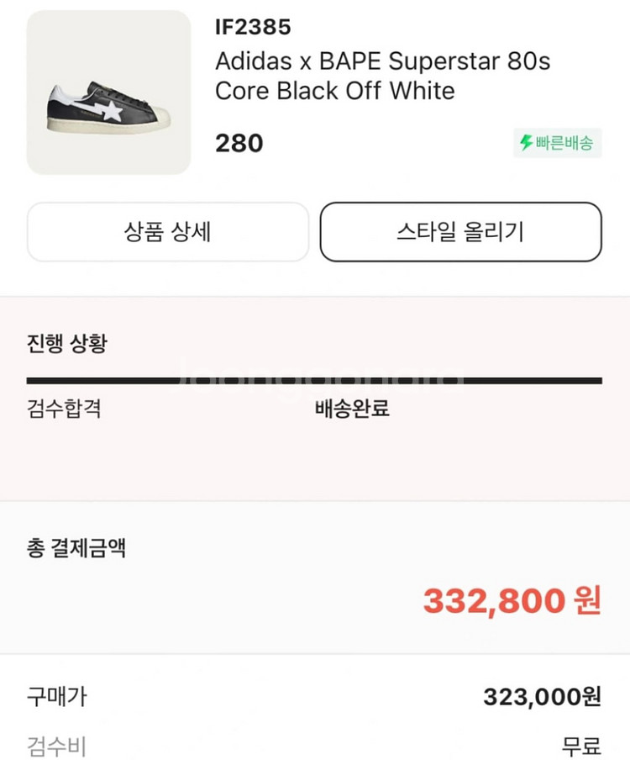Click the red 332,800 원 total amount
This screenshot has height=760, width=630.
click(x=512, y=600)
